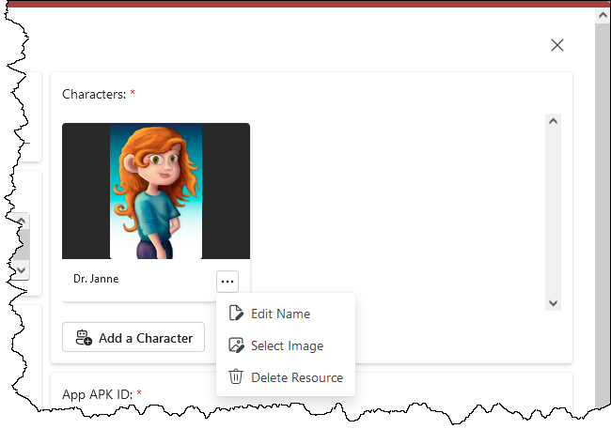Click the trash can icon beside Delete Resource

[236, 377]
